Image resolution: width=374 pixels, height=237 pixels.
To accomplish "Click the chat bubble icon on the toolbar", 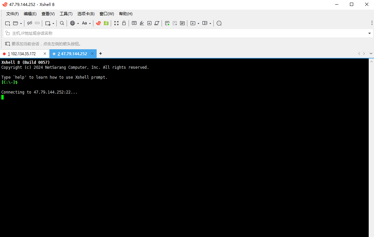I will pyautogui.click(x=219, y=23).
